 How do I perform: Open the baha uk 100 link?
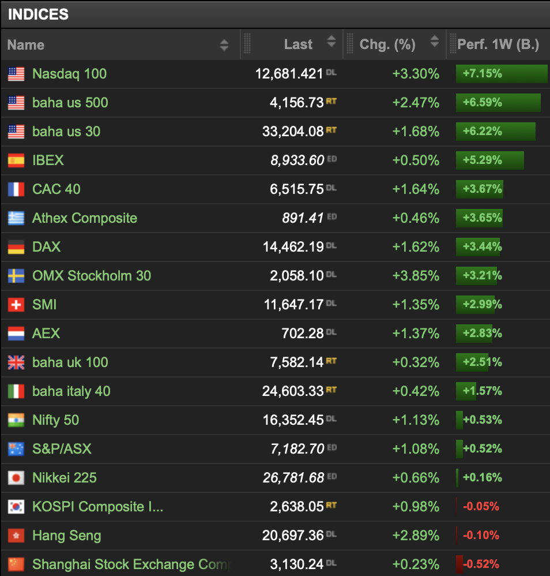point(70,362)
